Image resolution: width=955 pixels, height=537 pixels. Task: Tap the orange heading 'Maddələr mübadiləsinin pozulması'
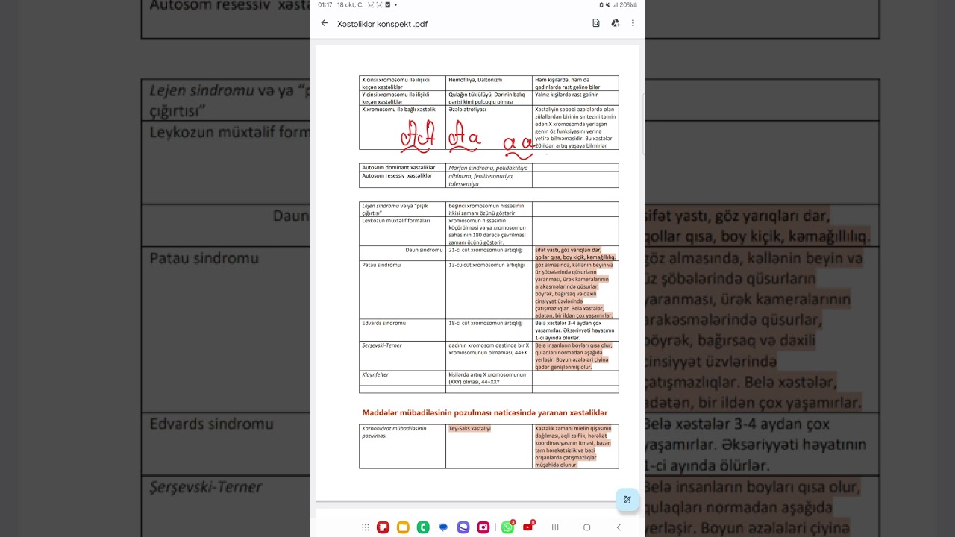pyautogui.click(x=485, y=412)
